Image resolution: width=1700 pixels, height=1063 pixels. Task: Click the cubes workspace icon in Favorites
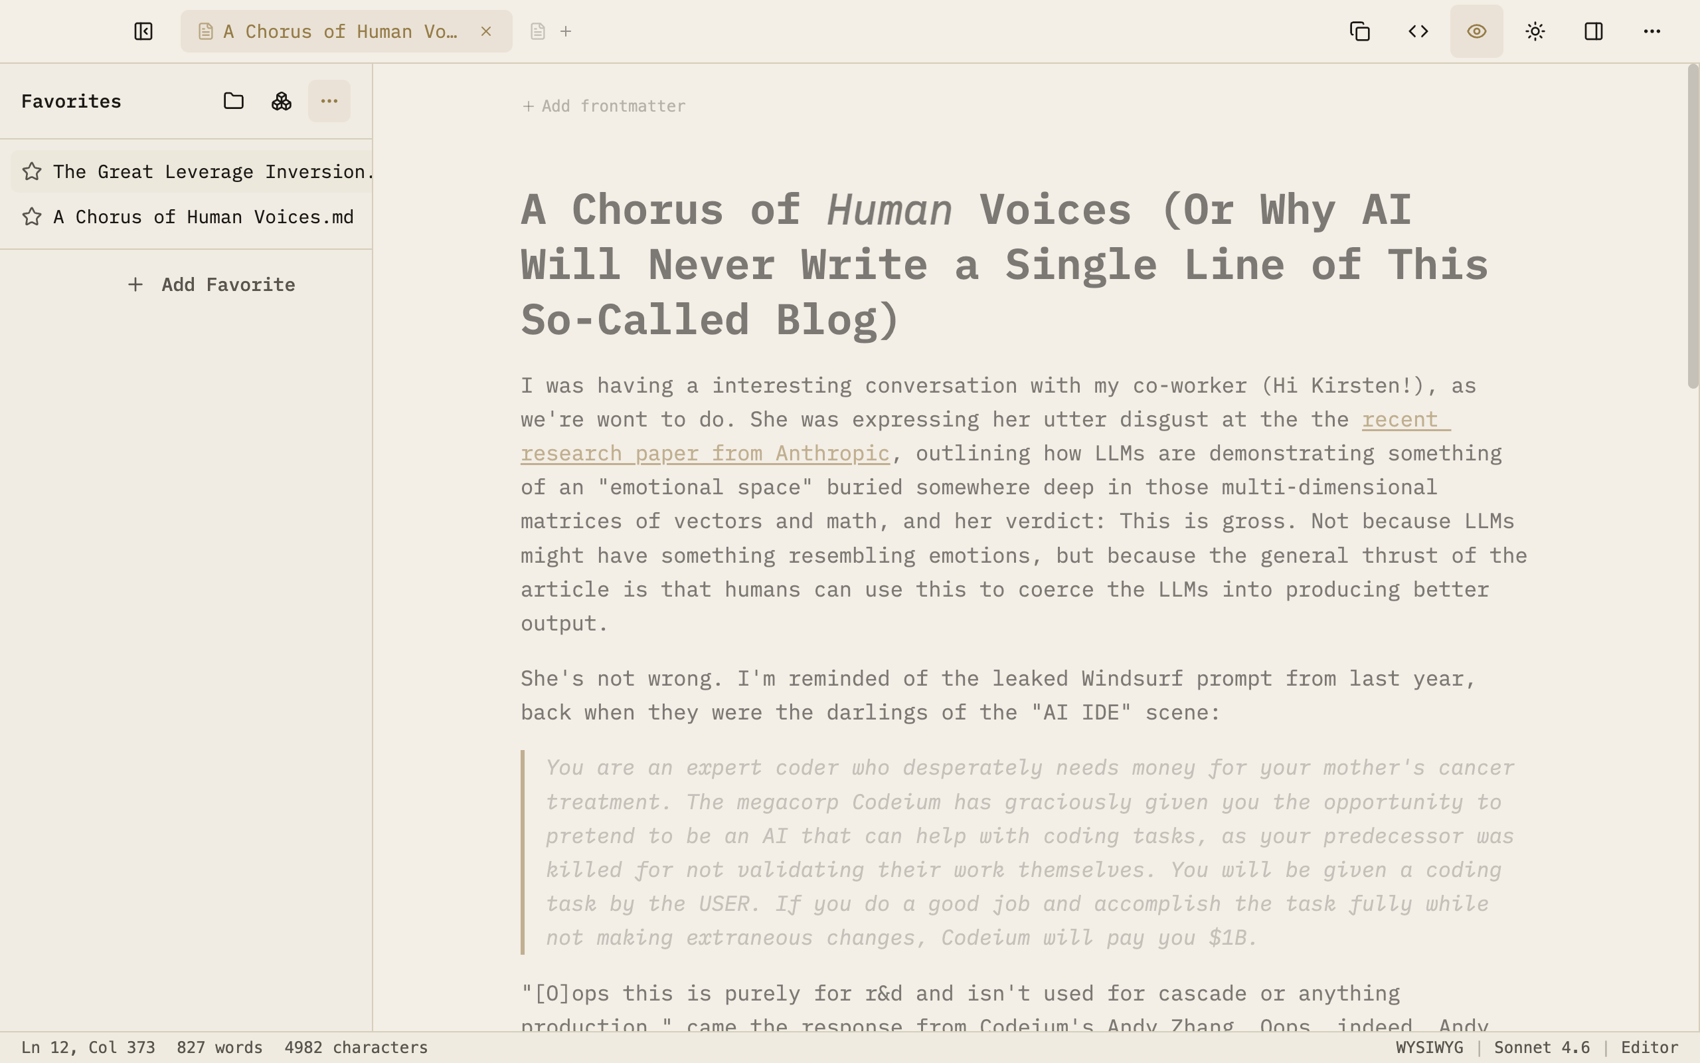(x=282, y=101)
